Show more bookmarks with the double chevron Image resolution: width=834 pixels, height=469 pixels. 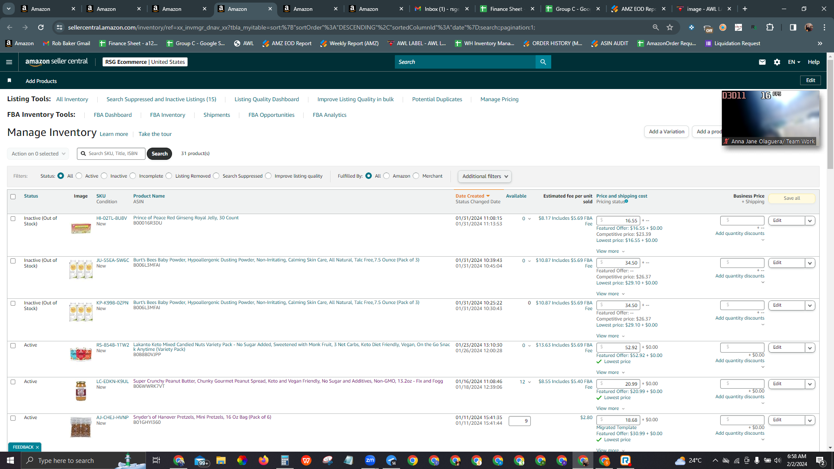pyautogui.click(x=820, y=43)
